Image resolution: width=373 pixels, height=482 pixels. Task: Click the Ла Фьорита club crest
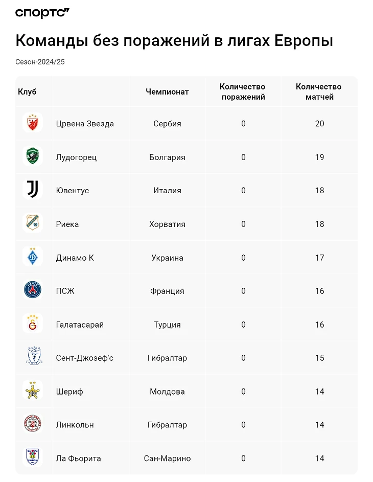click(x=33, y=458)
